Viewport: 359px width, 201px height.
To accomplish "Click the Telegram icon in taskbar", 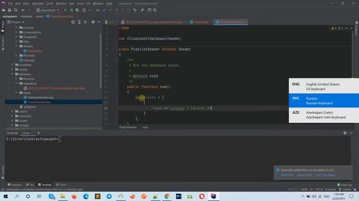I will pos(109,196).
